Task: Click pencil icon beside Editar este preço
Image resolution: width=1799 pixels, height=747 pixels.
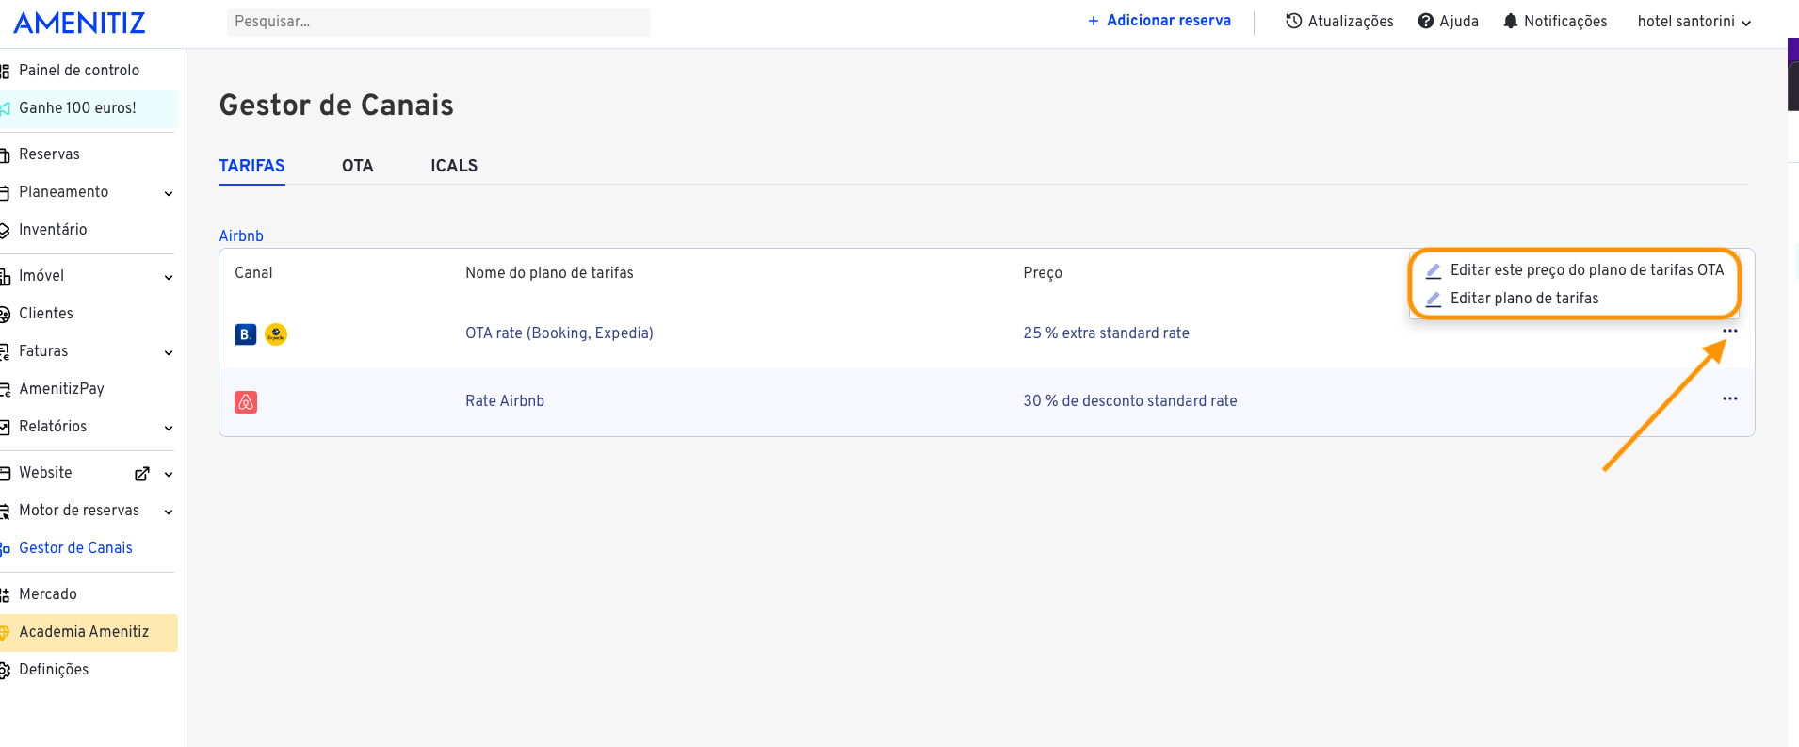Action: (x=1434, y=271)
